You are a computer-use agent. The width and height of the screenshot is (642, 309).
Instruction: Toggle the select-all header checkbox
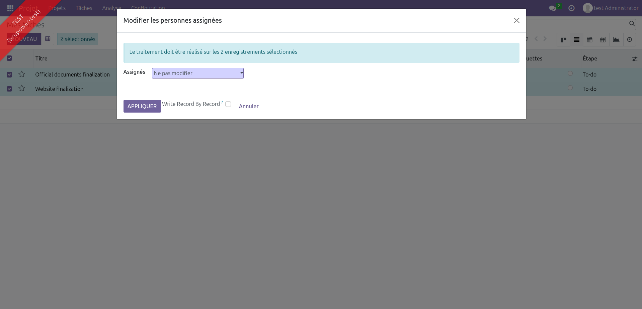[9, 58]
